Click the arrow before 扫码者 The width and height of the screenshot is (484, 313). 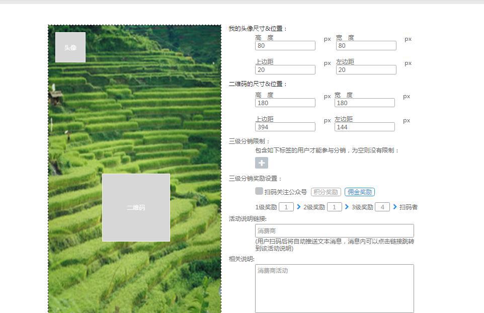click(x=395, y=207)
